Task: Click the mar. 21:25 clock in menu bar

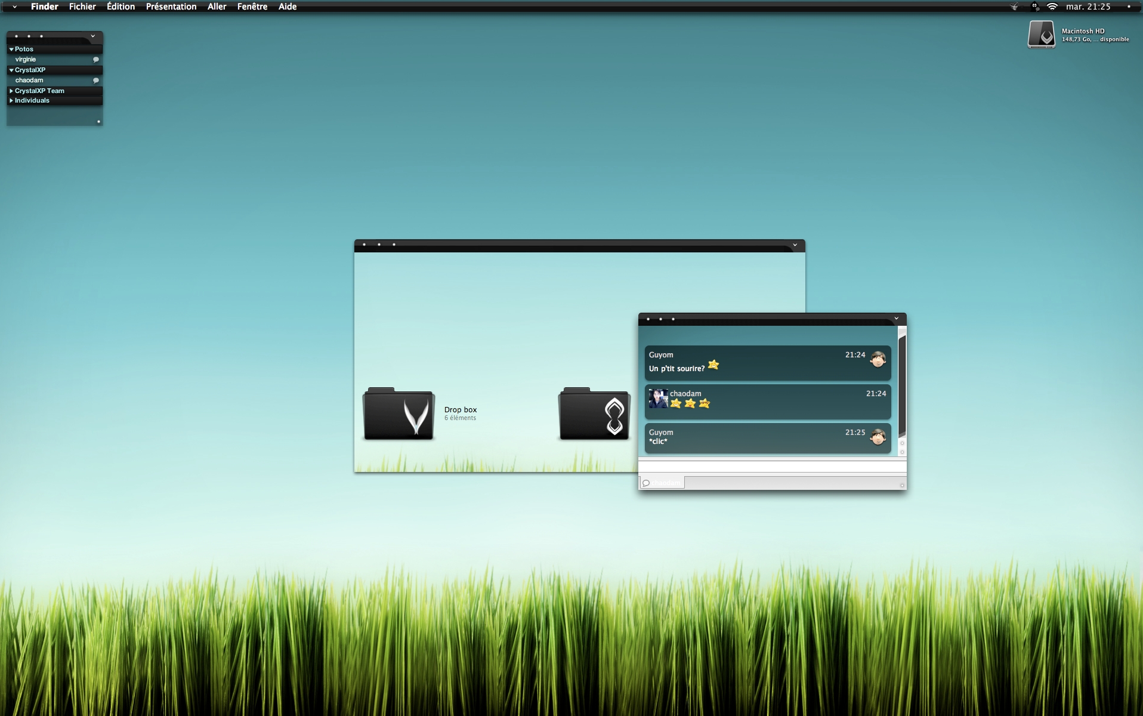Action: [x=1088, y=7]
